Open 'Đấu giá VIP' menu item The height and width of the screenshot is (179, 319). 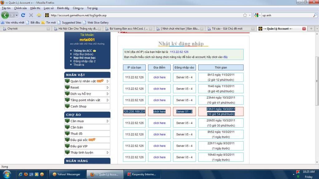point(87,146)
